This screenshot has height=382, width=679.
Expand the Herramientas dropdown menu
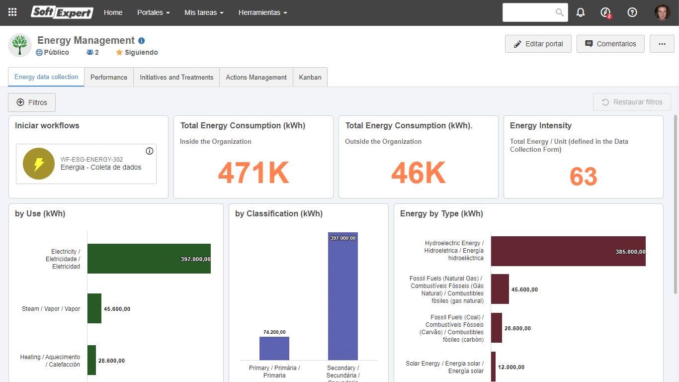point(263,12)
